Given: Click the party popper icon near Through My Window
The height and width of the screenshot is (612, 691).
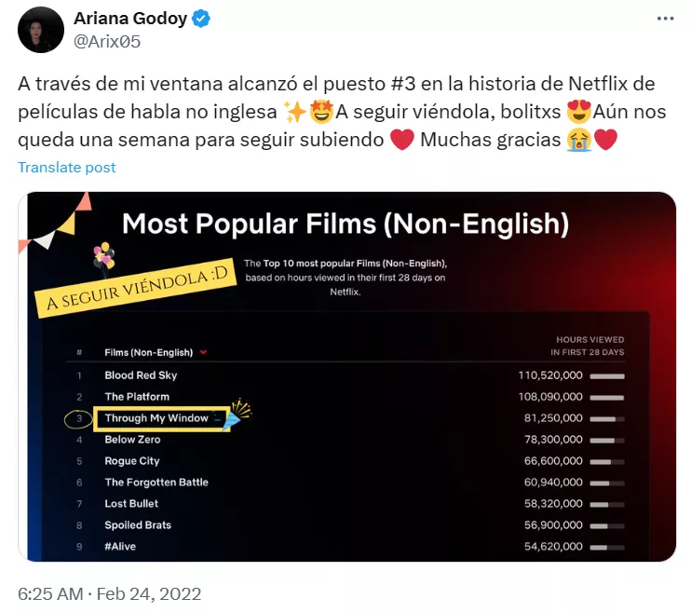Looking at the screenshot, I should pos(237,414).
